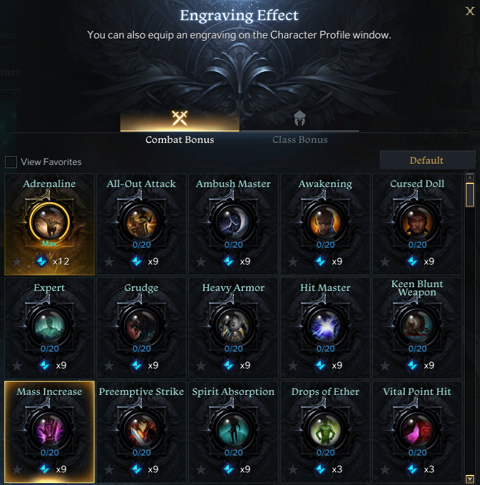
Task: Choose the Drops of Ether engraving icon
Action: 326,430
